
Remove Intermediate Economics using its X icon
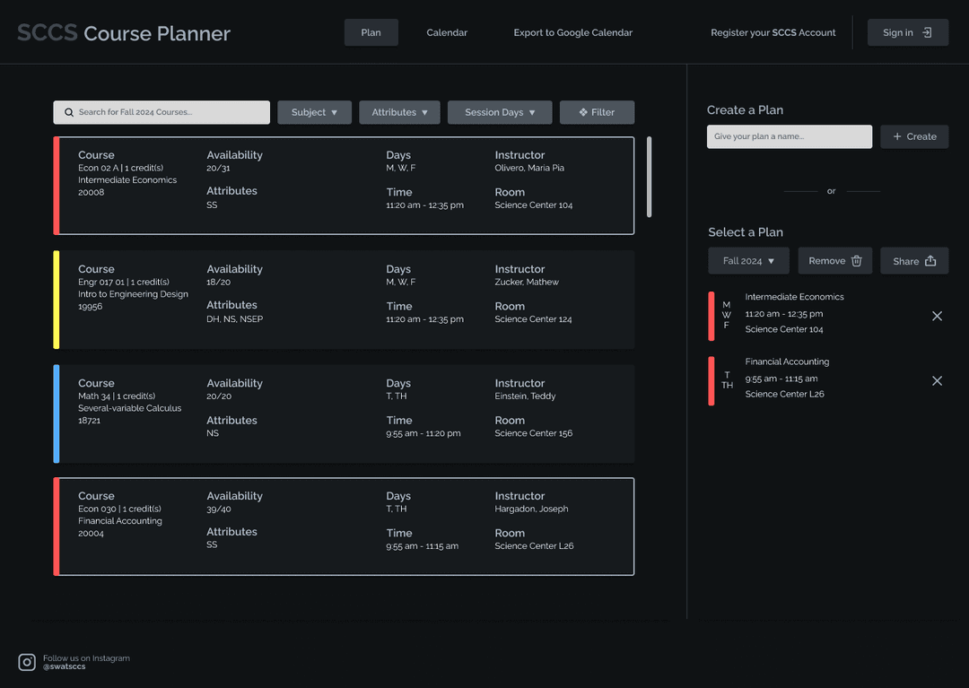(937, 316)
